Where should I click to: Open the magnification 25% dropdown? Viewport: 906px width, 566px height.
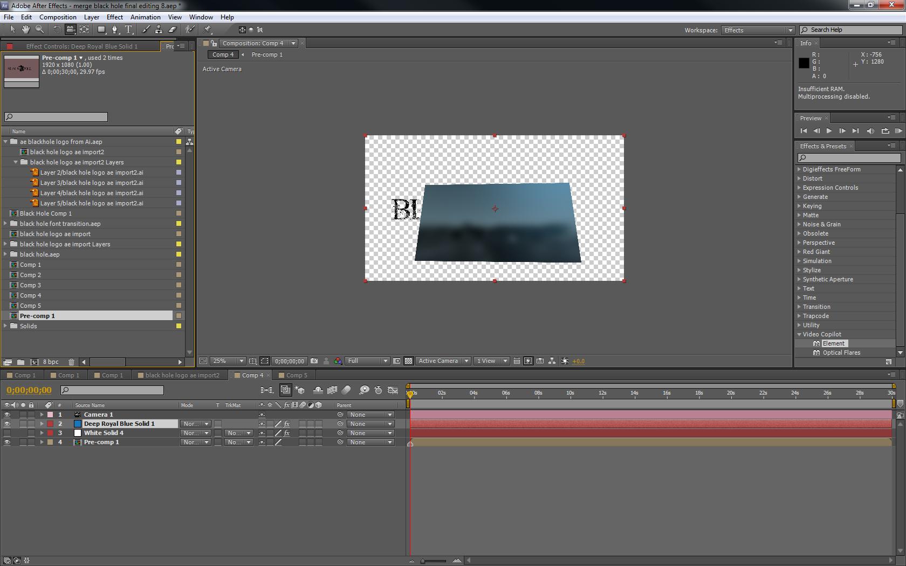[228, 361]
